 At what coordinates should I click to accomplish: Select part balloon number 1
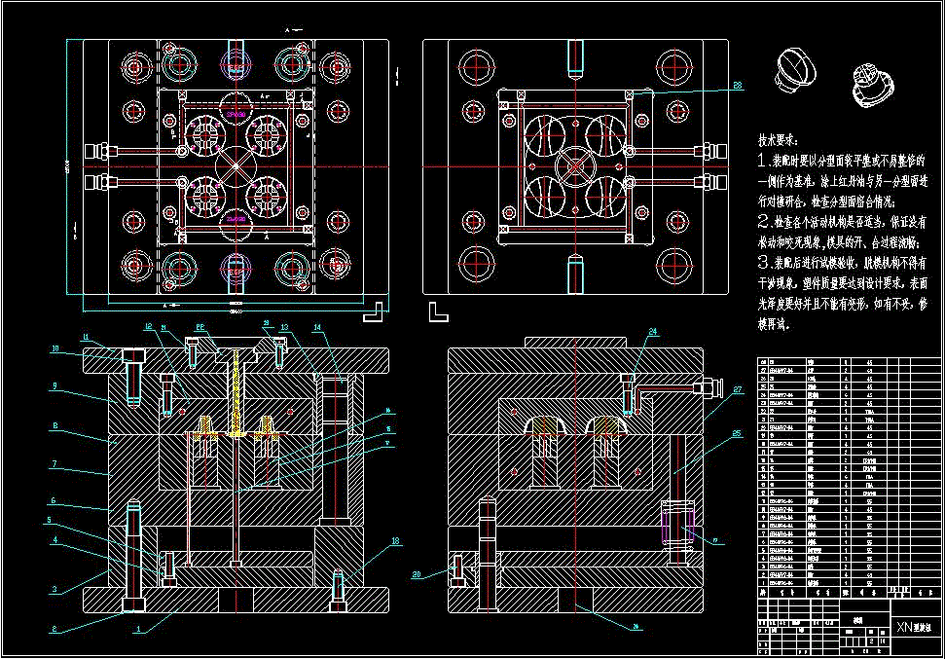click(x=138, y=629)
